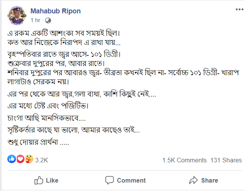Viewport: 244px width, 191px height.
Task: Open the Mahabub Ripon profile name link
Action: pyautogui.click(x=55, y=11)
